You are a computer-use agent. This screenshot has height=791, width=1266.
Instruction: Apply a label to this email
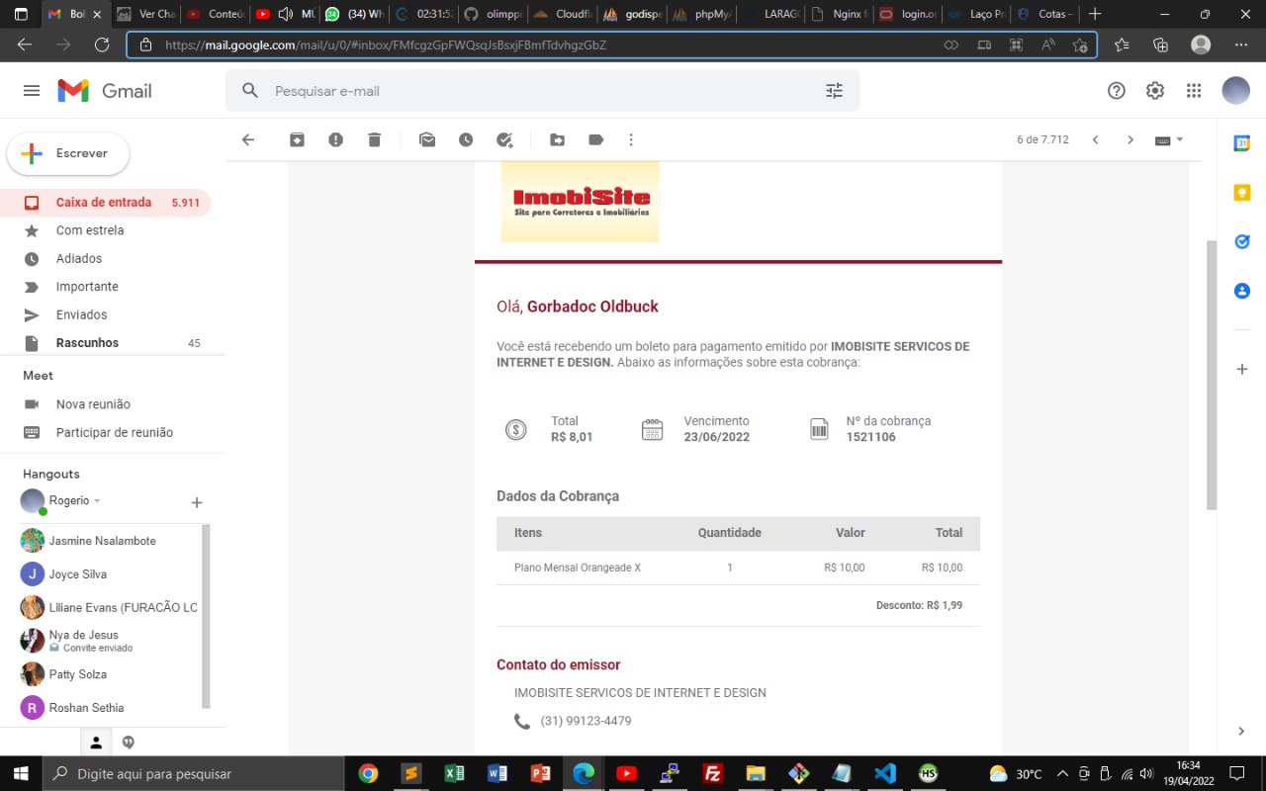click(x=595, y=140)
